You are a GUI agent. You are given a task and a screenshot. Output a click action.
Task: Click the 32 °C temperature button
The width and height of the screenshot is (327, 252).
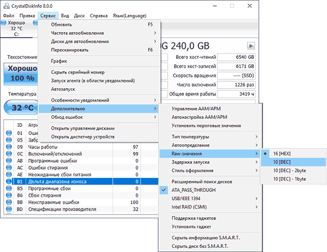tap(22, 107)
